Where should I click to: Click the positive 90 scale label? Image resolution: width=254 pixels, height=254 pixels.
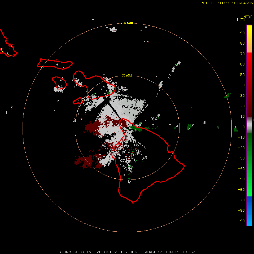(x=242, y=33)
